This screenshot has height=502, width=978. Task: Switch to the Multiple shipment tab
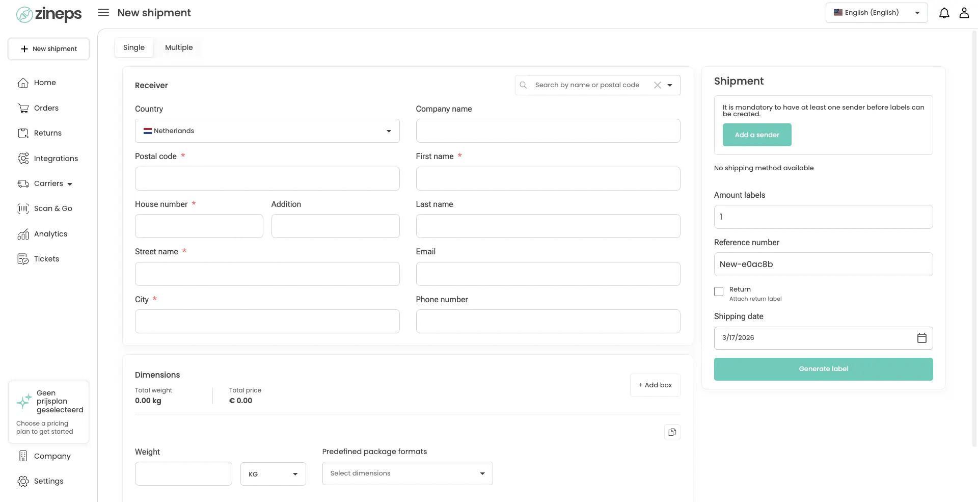pyautogui.click(x=178, y=47)
